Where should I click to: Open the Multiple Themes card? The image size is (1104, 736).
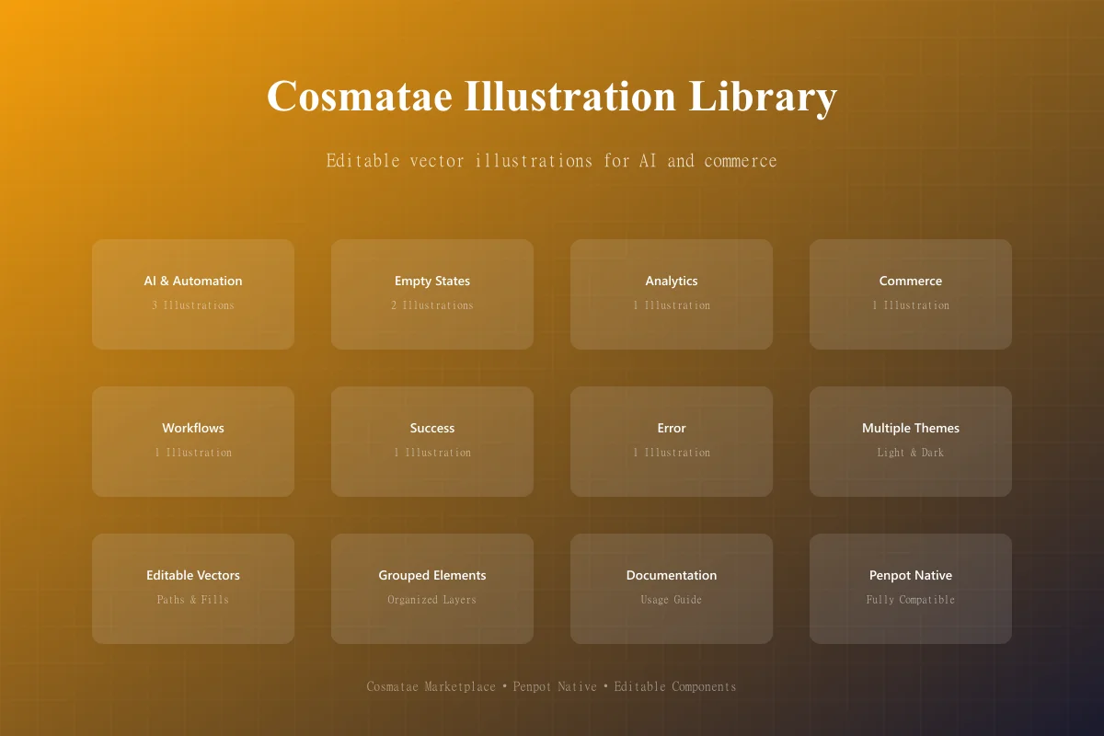911,442
